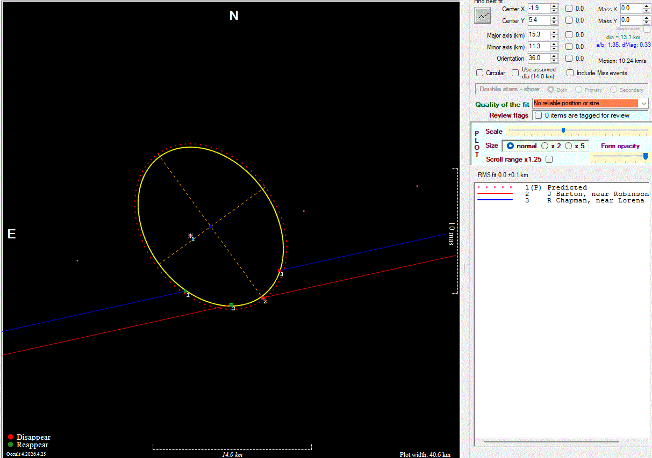The image size is (652, 458).
Task: Click the 14.0 km scale bar label
Action: pos(232,454)
